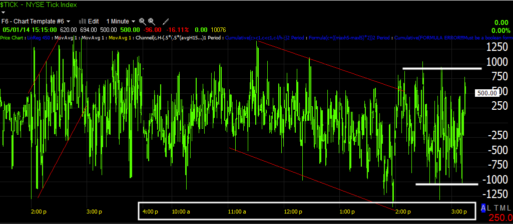Click the Cumulative(FORMULA ERROR legend entry
The width and height of the screenshot is (513, 224).
[x=453, y=38]
